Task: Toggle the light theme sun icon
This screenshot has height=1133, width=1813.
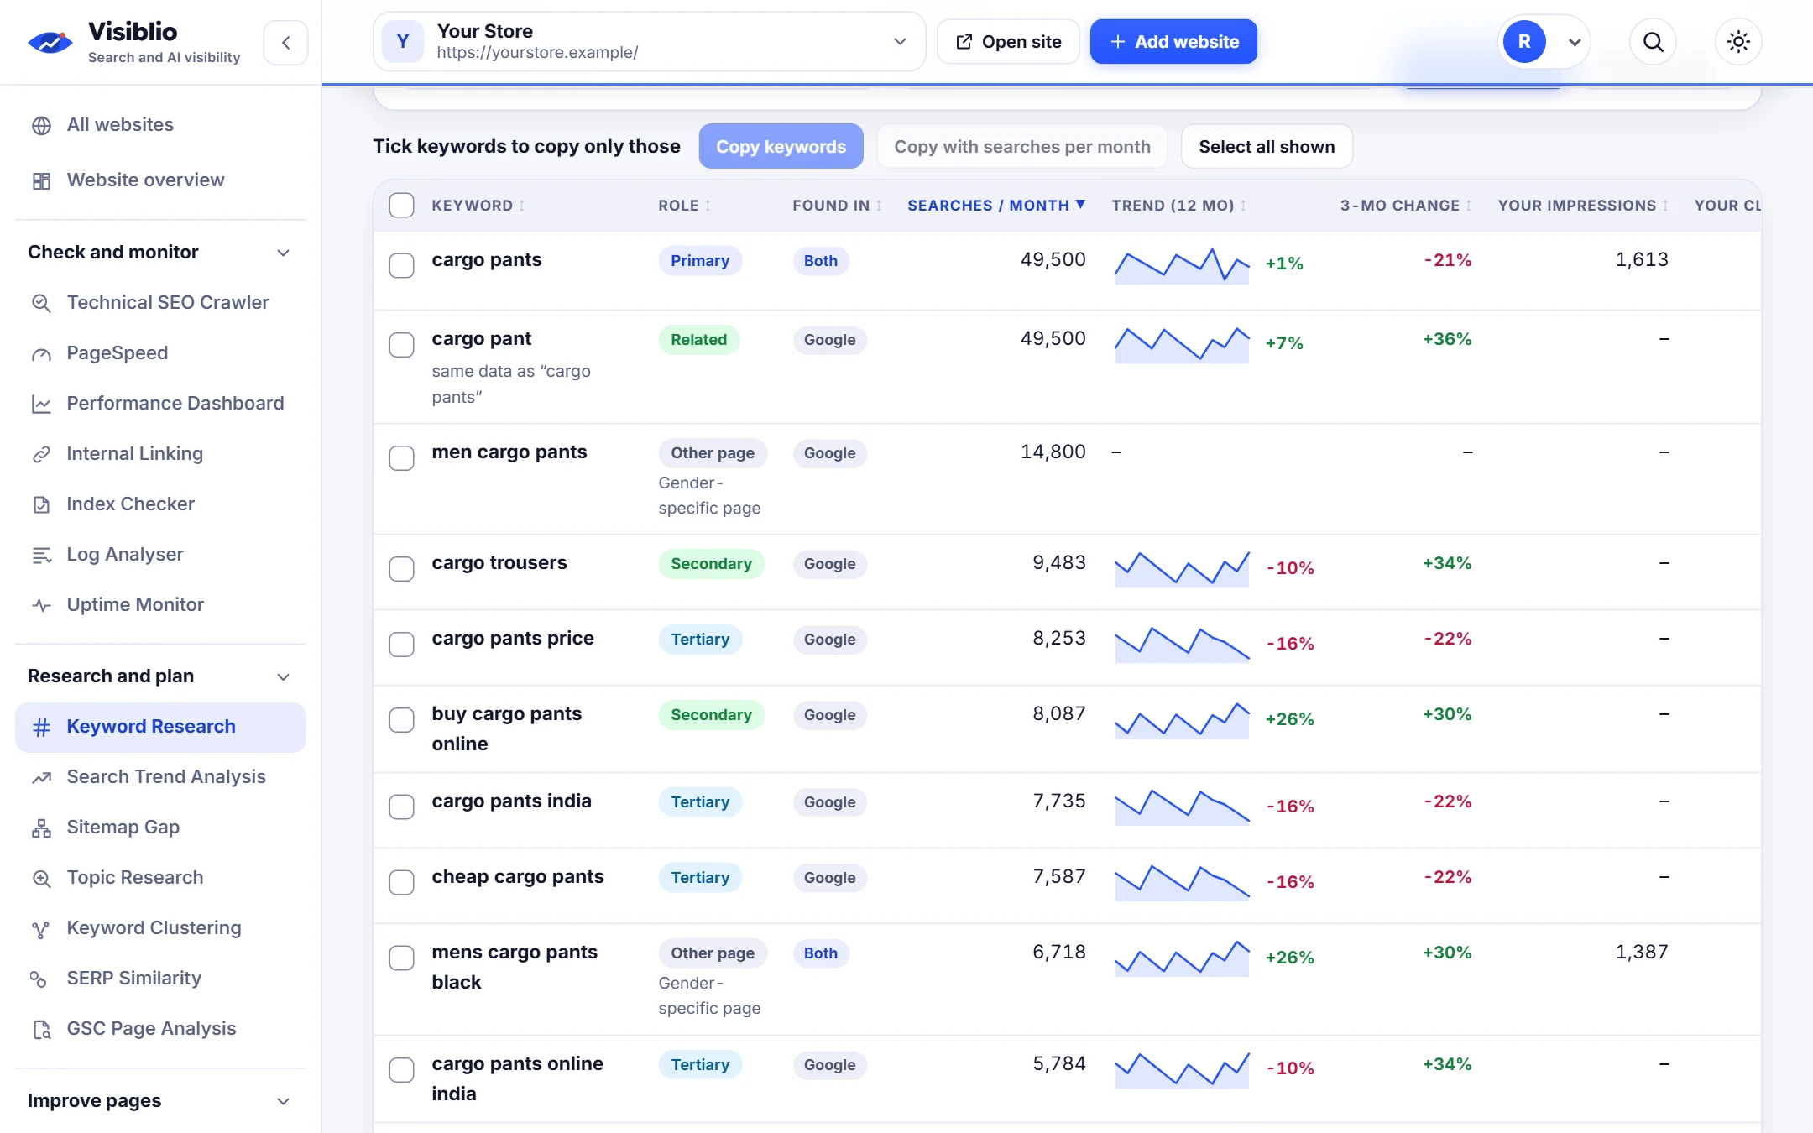Action: (x=1738, y=42)
